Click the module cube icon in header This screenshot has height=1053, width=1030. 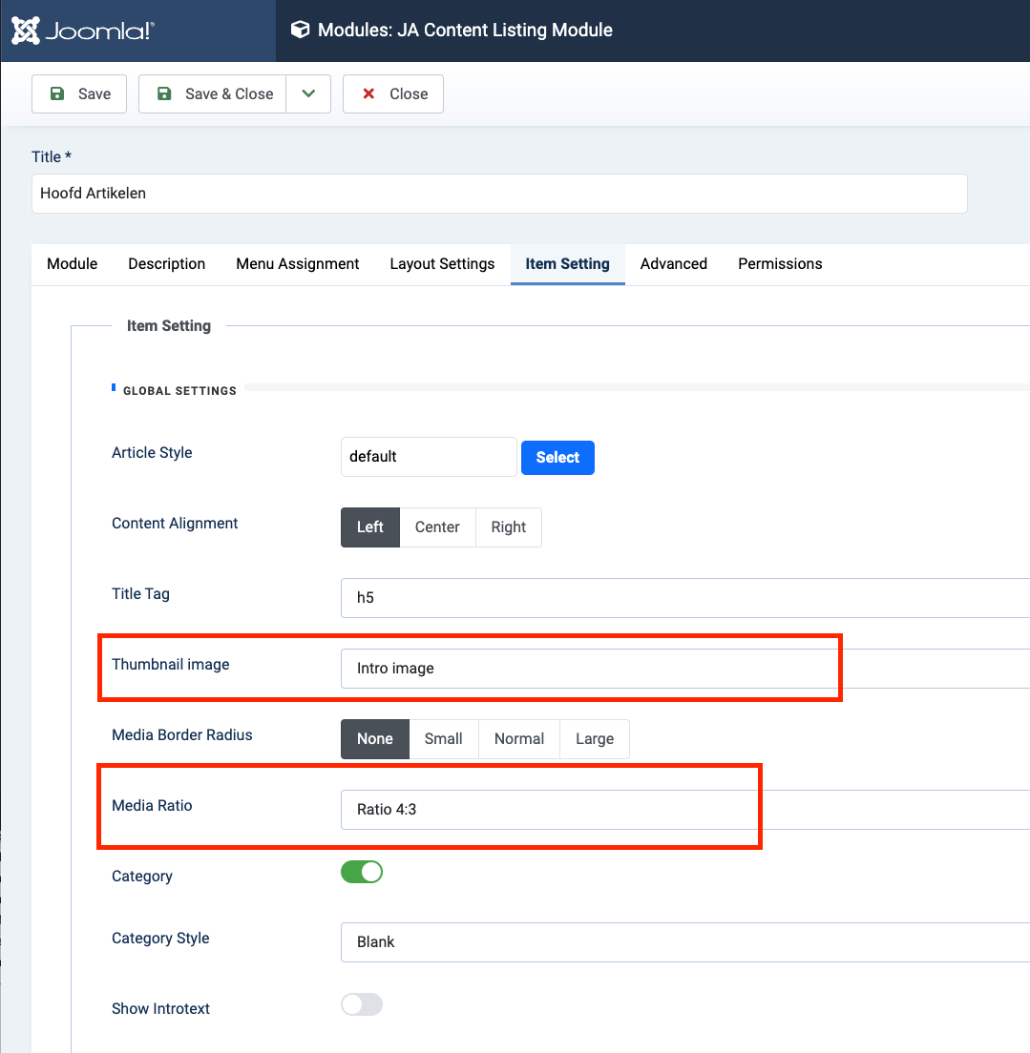coord(301,31)
